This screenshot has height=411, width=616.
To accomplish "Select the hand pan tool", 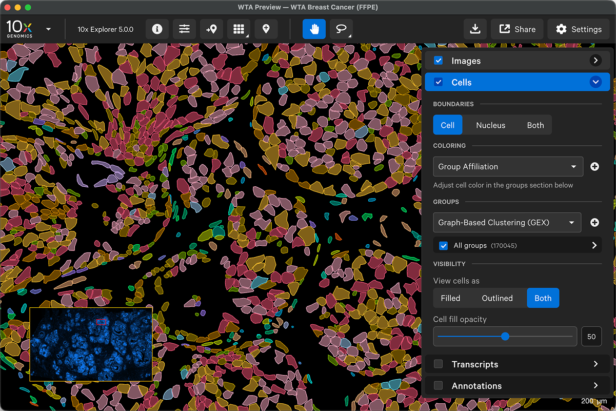I will click(314, 29).
